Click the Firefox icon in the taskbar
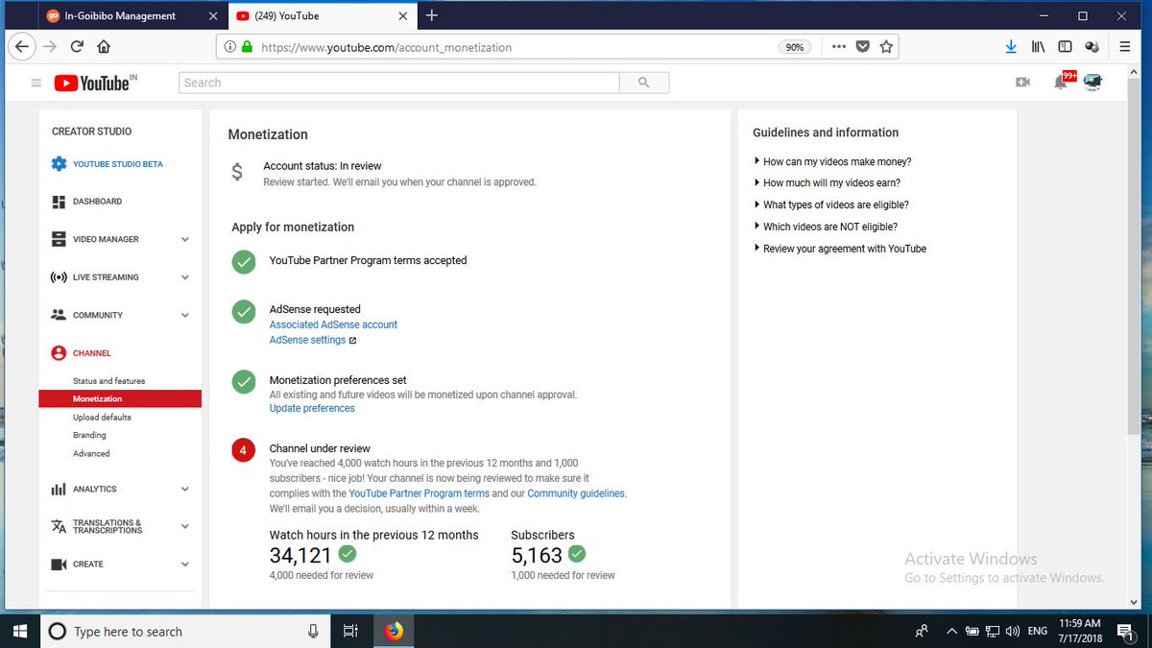 [x=394, y=631]
